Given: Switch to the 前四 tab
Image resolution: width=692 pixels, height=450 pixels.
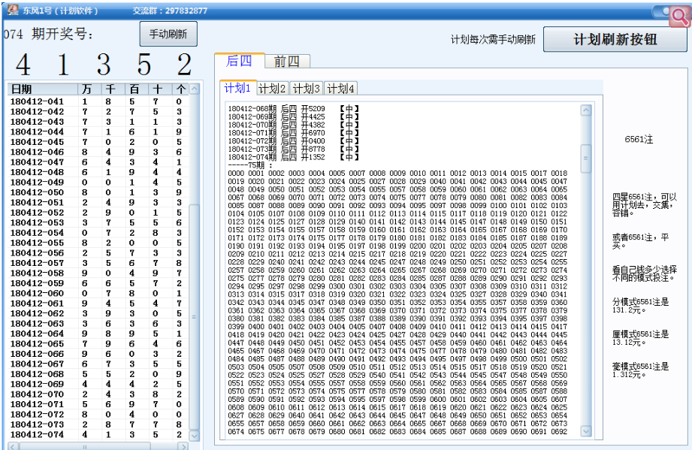Looking at the screenshot, I should tap(286, 62).
